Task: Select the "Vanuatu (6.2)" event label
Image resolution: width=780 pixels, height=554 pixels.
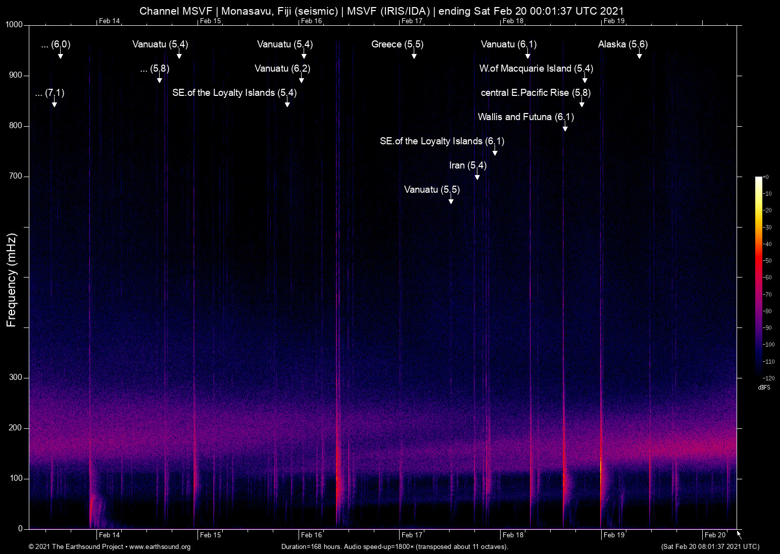Action: (282, 69)
